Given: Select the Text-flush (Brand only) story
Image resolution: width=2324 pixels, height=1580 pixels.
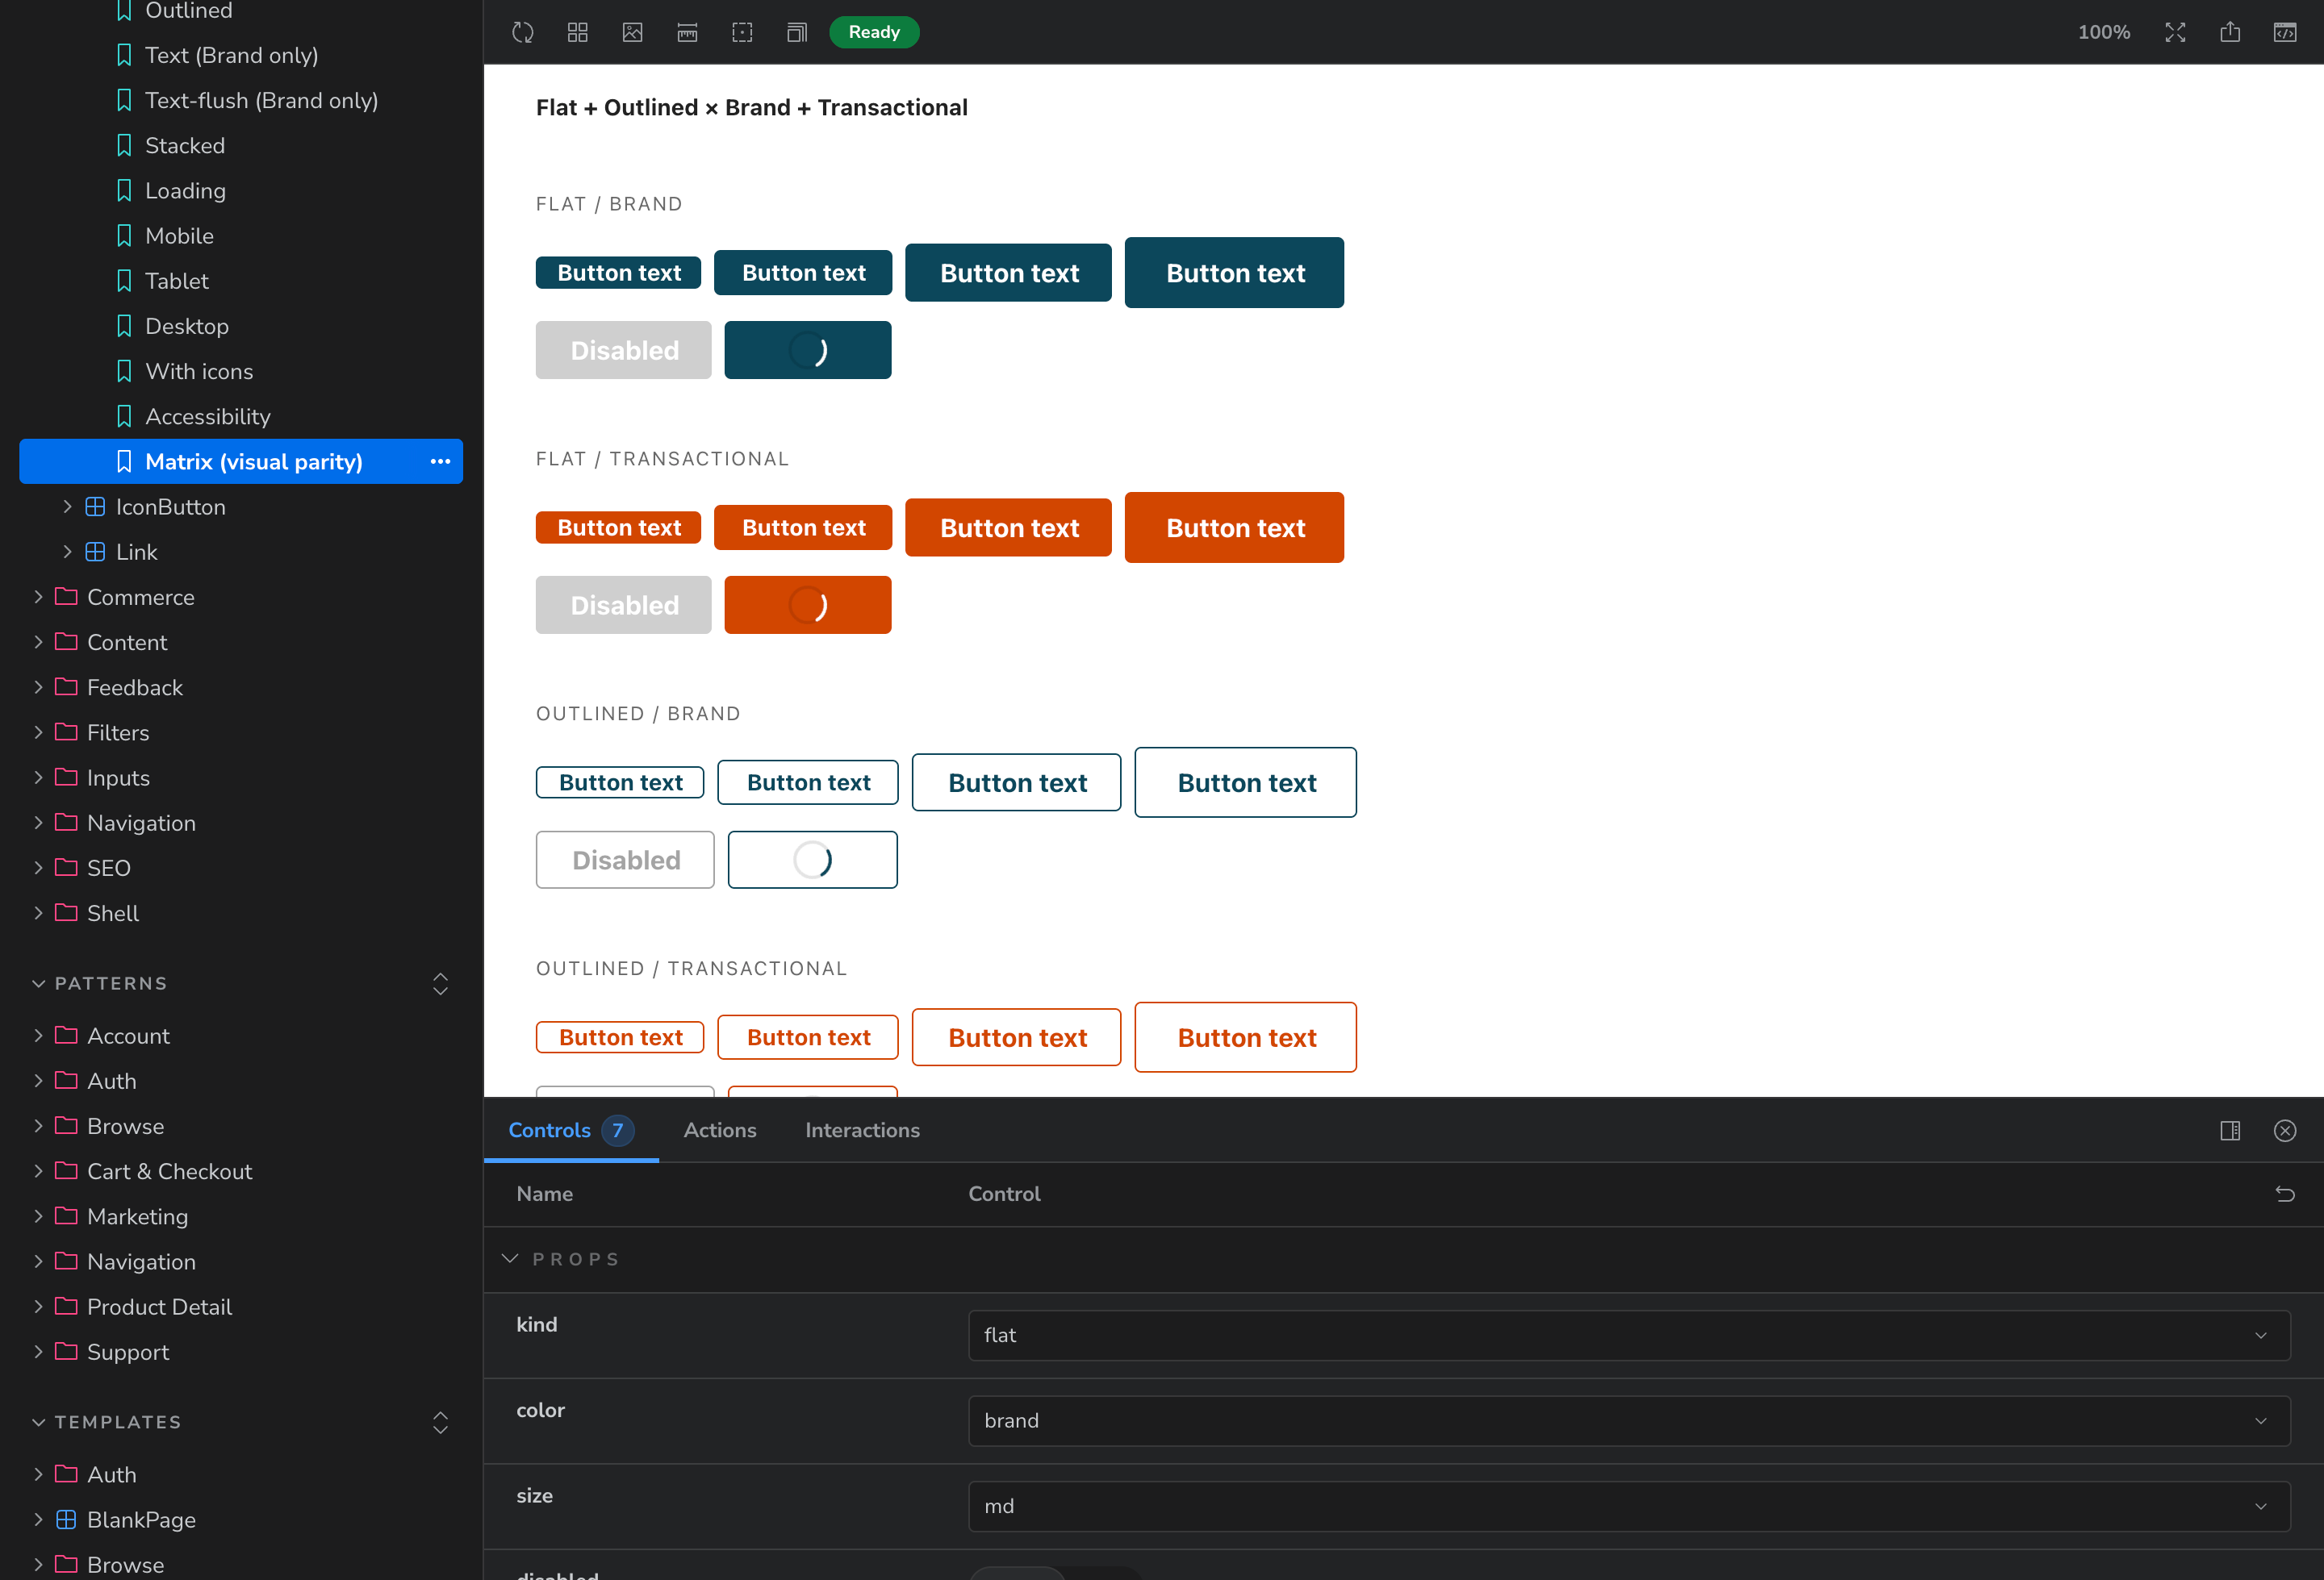Looking at the screenshot, I should coord(262,101).
